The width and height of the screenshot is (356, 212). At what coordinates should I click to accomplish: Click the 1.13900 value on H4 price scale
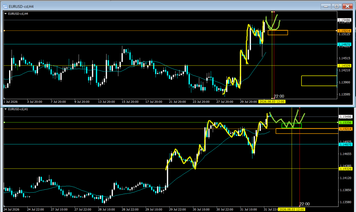[x=344, y=82]
